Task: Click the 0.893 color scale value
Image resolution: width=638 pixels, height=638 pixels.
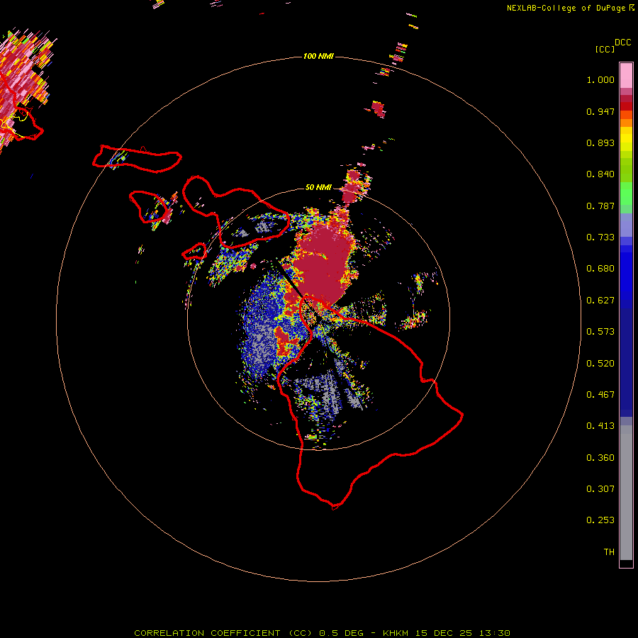Action: pyautogui.click(x=600, y=142)
